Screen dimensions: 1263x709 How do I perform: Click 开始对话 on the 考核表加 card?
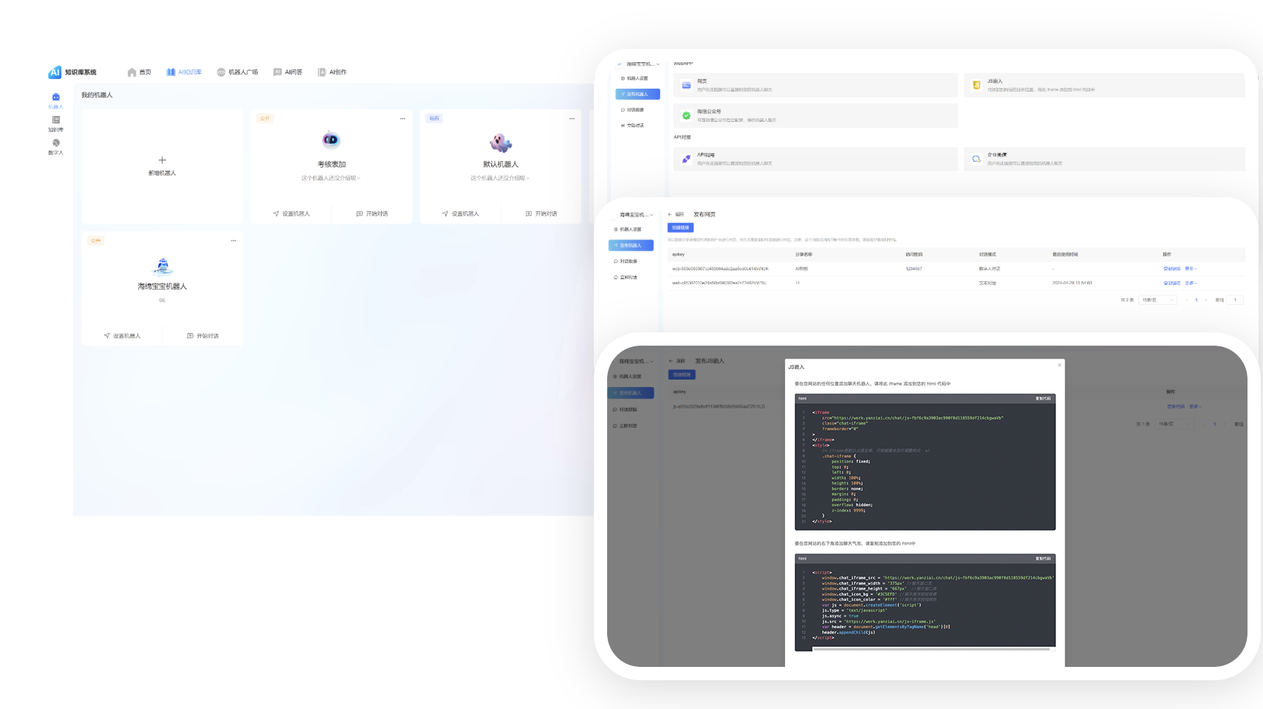[372, 213]
